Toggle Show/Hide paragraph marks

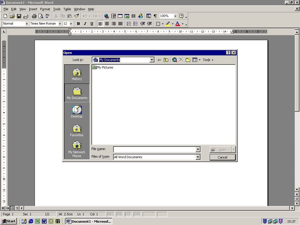coord(155,16)
